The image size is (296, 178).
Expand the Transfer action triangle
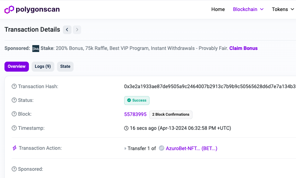(125, 148)
